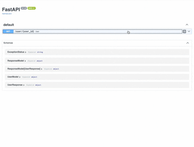Copy endpoint path with the clipboard icon
The image size is (194, 147).
pos(184,31)
